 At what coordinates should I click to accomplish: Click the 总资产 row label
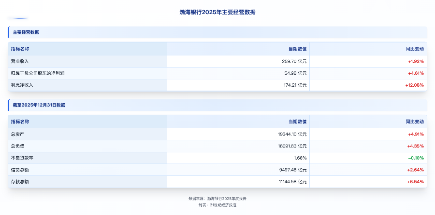pos(17,134)
